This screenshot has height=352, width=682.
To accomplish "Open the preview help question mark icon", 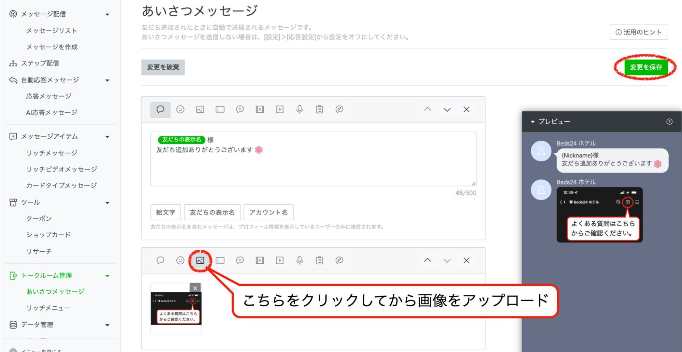I will point(669,122).
